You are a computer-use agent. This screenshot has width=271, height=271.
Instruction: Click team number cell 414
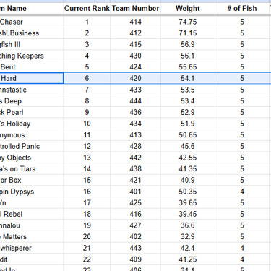135,22
